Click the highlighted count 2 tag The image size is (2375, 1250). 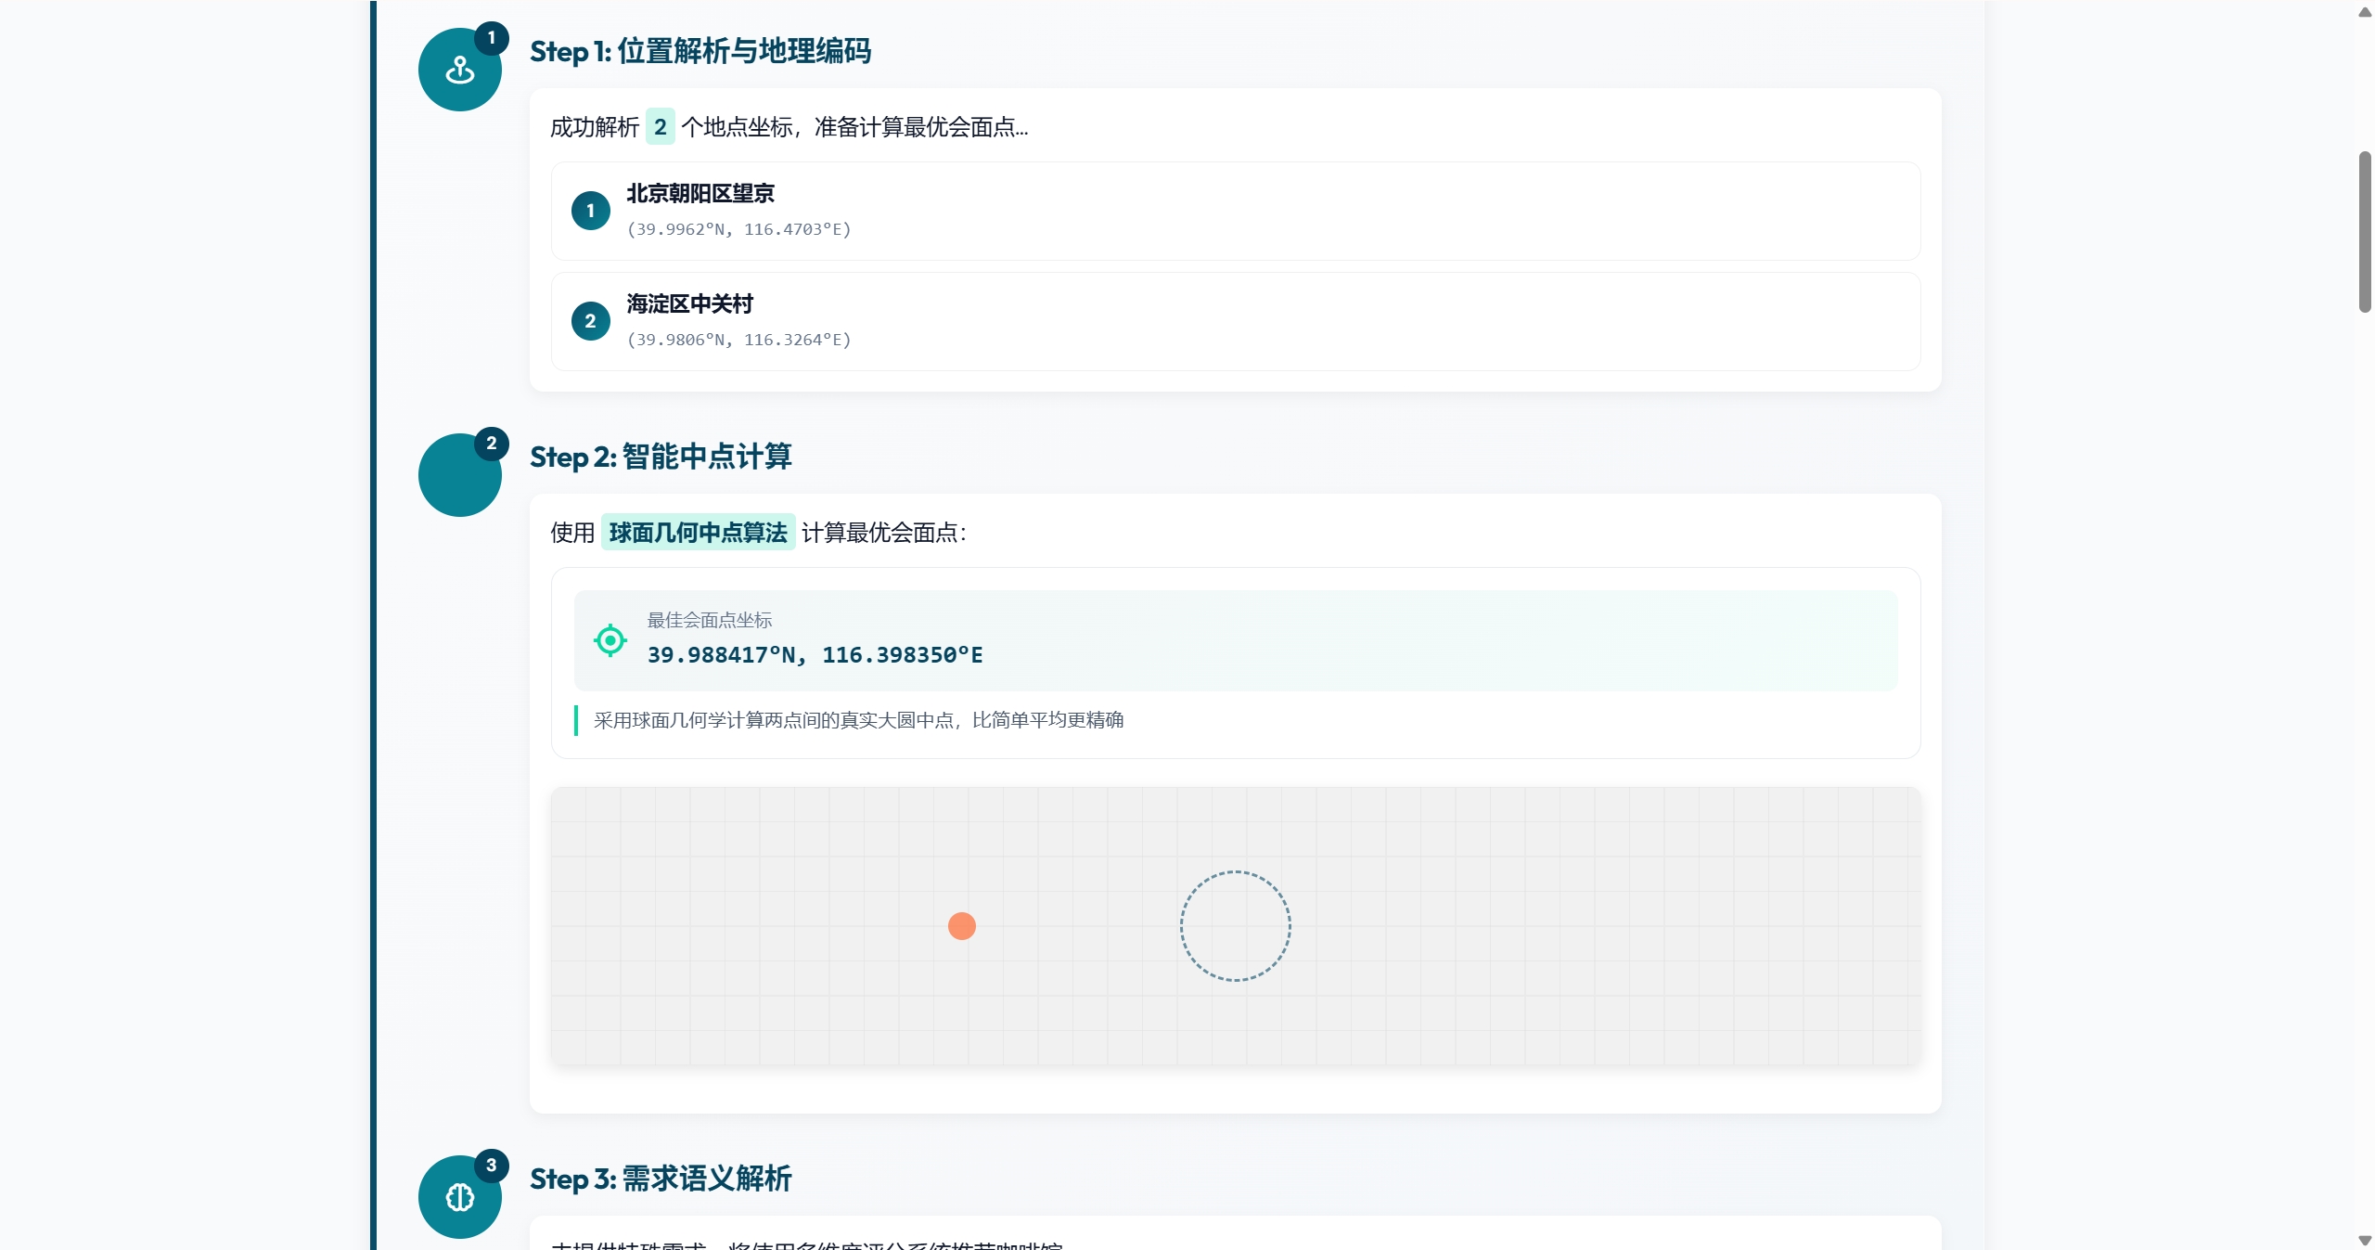[x=660, y=127]
